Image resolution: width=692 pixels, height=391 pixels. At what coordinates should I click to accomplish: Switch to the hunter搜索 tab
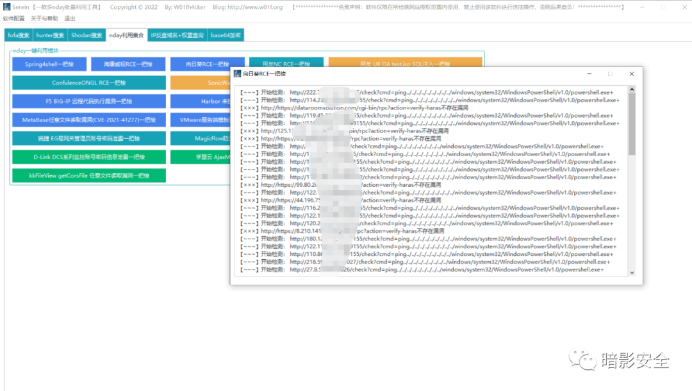click(x=50, y=35)
